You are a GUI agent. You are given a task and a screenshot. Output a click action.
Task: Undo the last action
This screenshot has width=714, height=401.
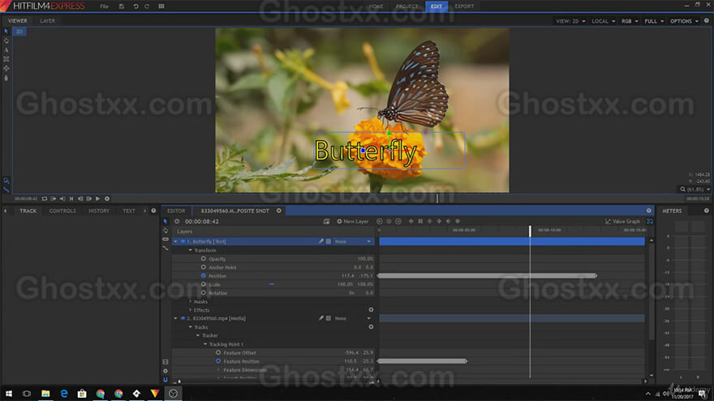click(x=135, y=6)
